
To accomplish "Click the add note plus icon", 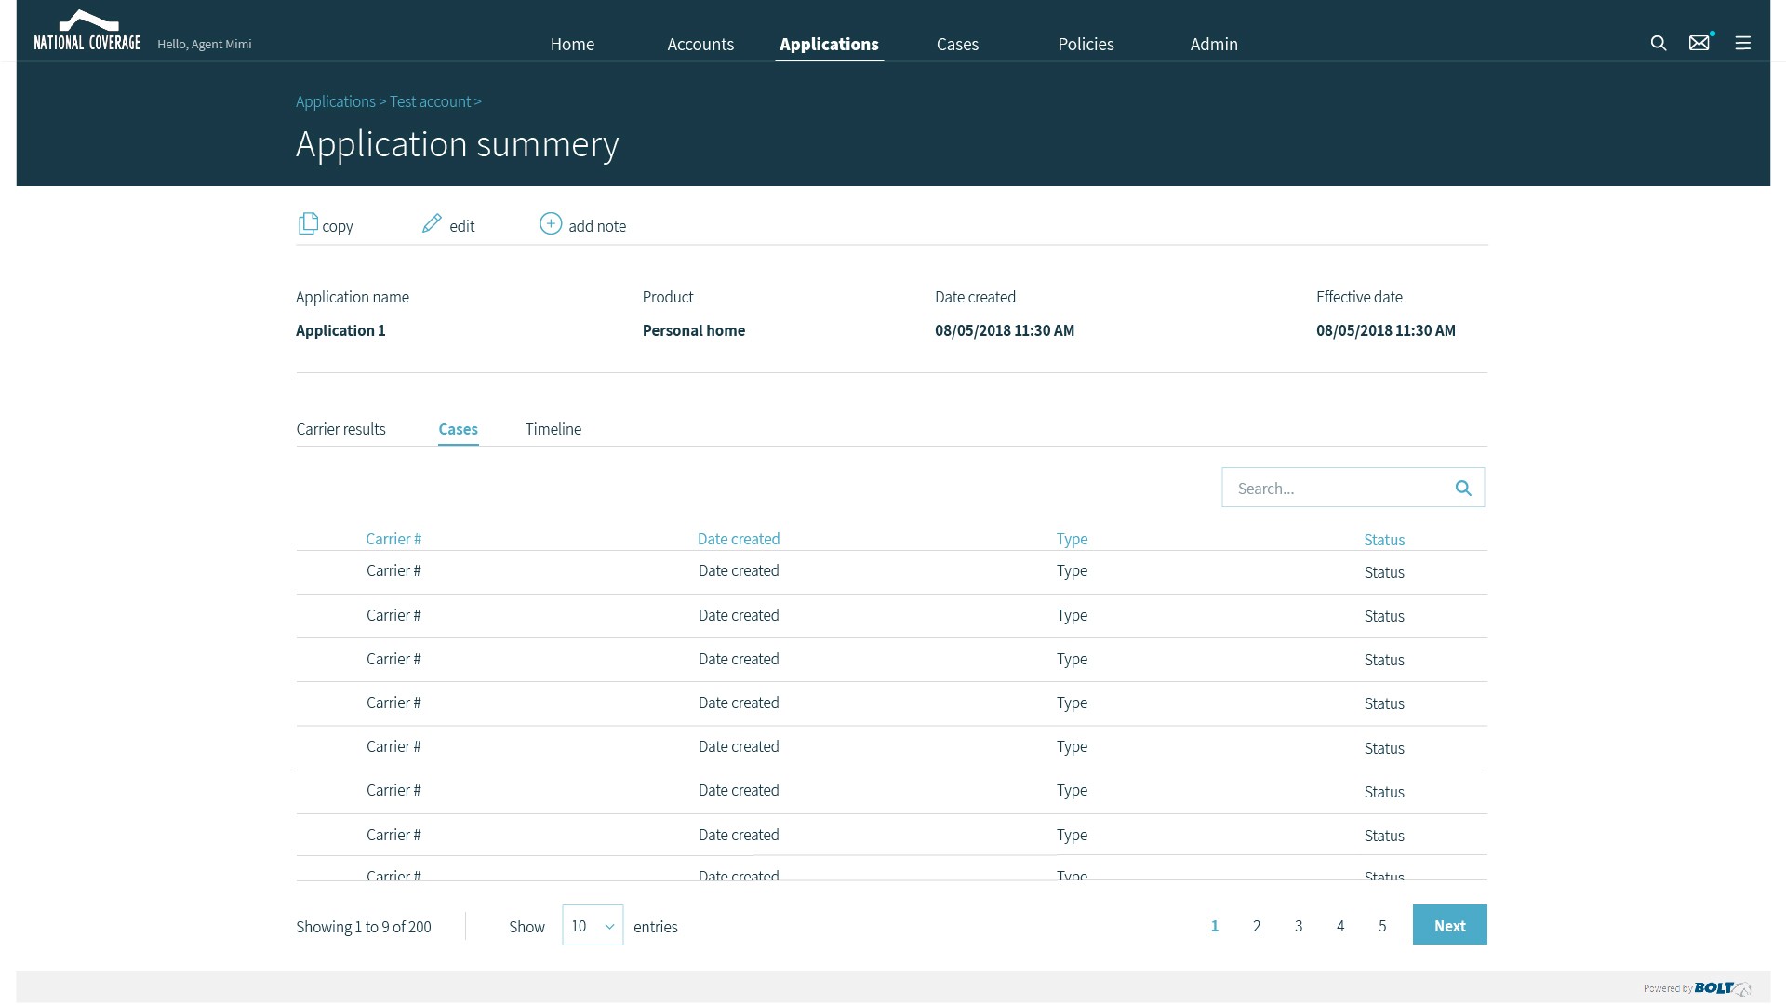I will (551, 224).
